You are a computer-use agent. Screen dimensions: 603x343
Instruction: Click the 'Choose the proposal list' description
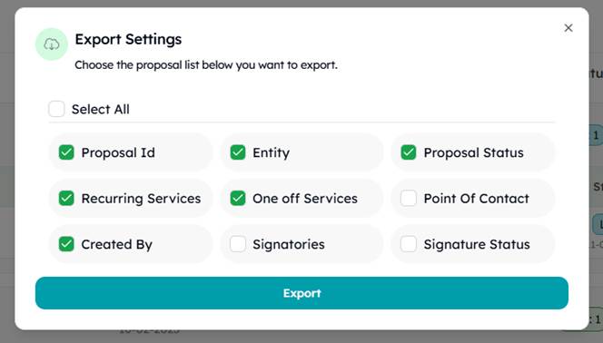(206, 65)
